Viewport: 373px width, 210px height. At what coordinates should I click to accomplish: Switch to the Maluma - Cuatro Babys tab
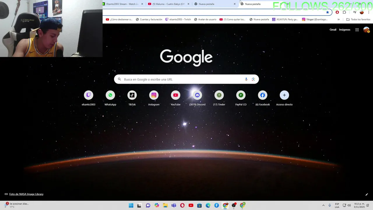click(168, 4)
